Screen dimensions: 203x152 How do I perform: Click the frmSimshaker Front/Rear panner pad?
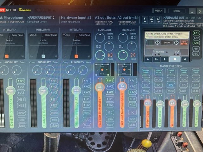(124, 70)
